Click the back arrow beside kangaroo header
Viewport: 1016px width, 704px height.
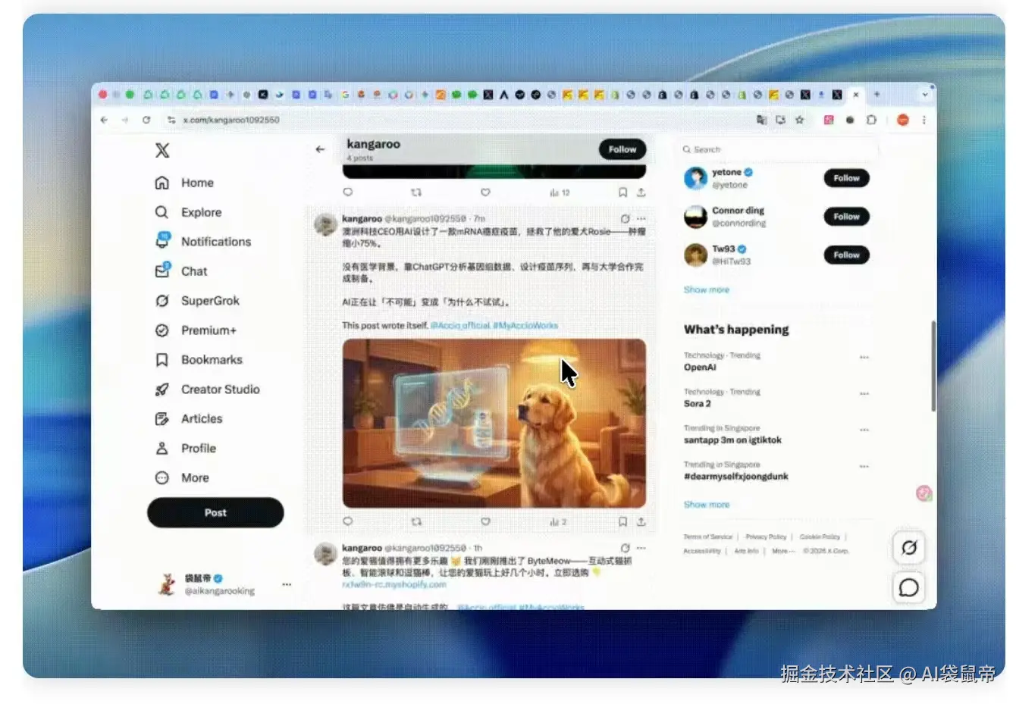(320, 149)
